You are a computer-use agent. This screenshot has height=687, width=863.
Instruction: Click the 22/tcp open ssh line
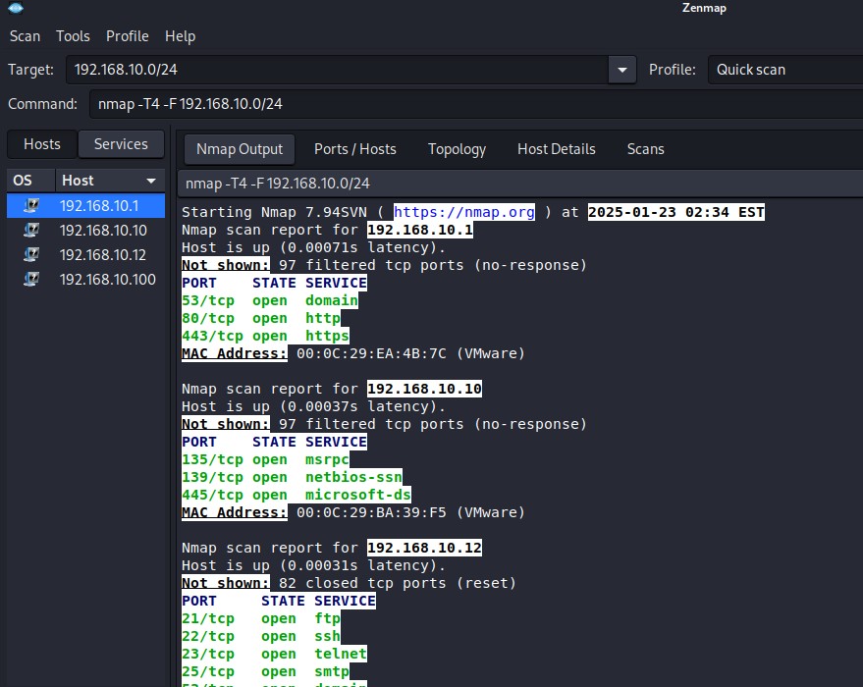tap(261, 636)
